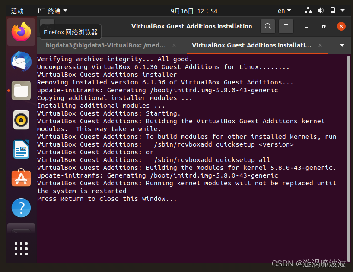
Task: Click terminal search magnifier button
Action: tap(268, 26)
